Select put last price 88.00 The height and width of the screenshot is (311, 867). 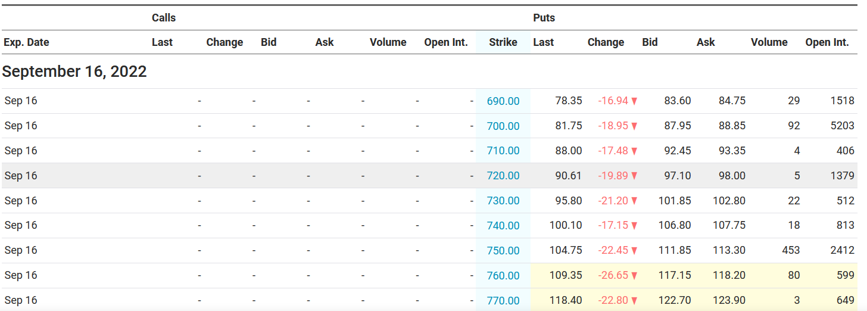[x=568, y=151]
